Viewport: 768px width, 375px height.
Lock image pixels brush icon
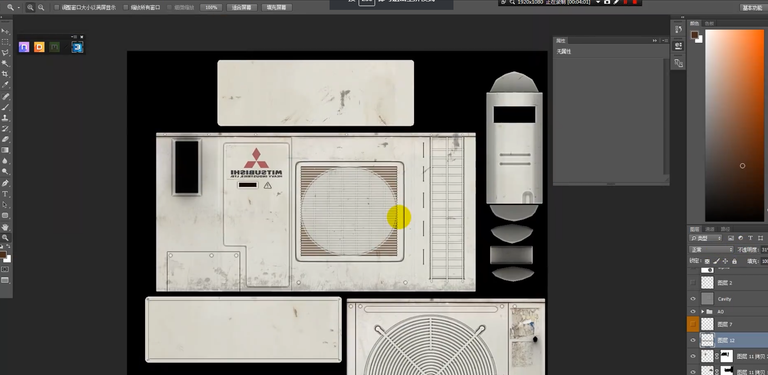point(716,261)
